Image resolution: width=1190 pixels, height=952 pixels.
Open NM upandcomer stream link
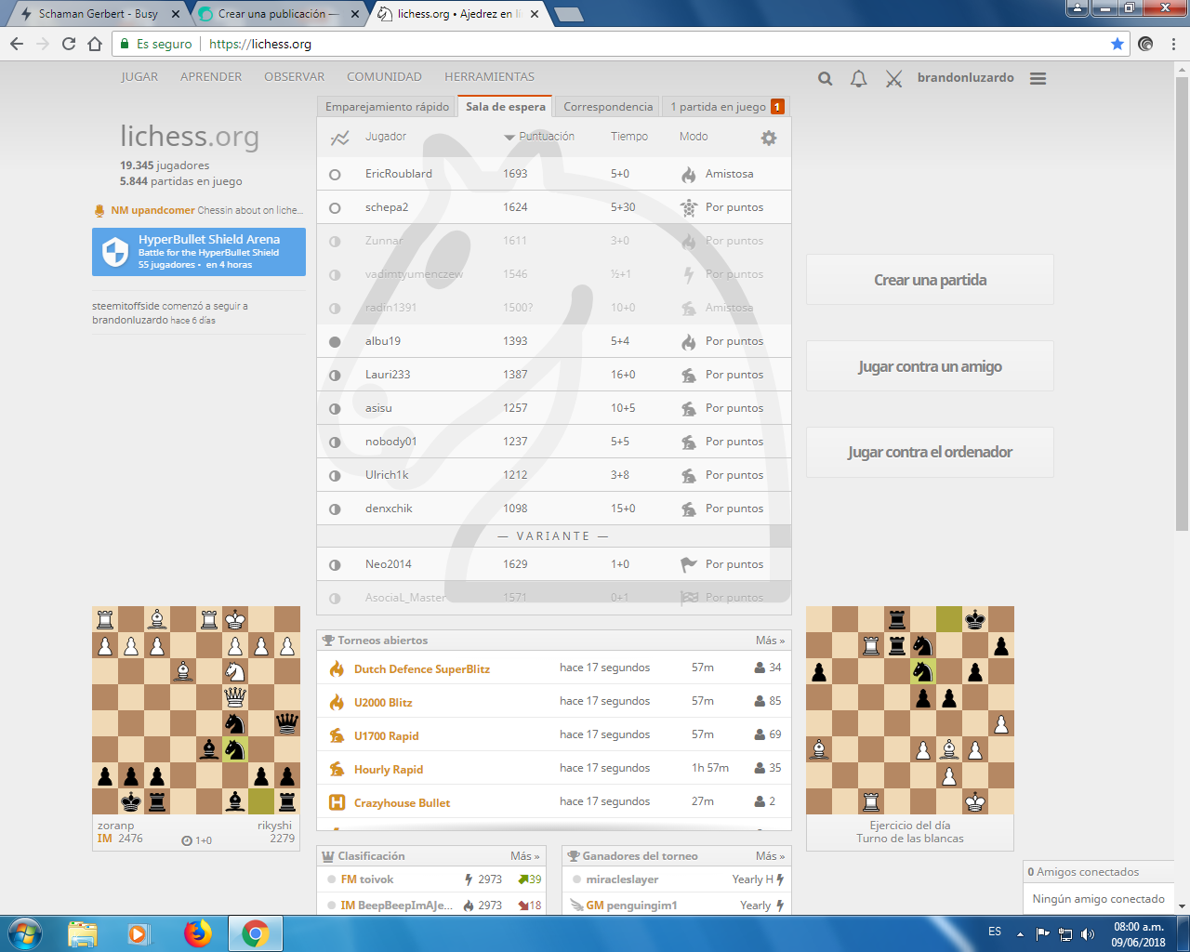[198, 210]
